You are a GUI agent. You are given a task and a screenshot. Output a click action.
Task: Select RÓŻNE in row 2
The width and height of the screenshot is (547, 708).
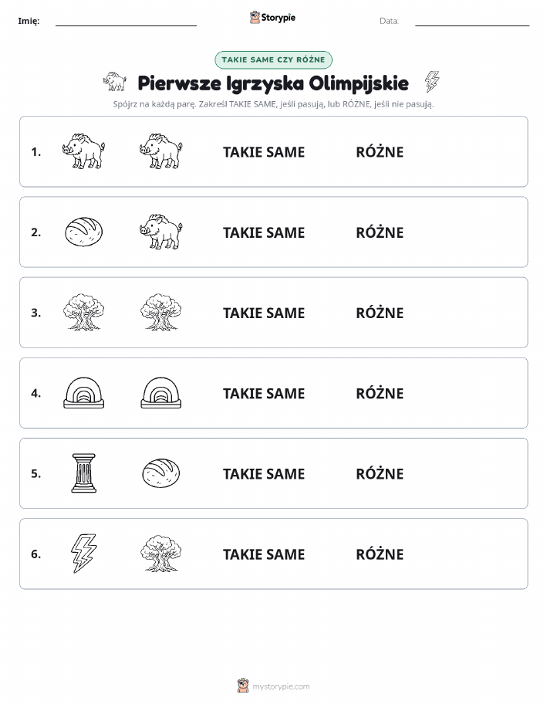click(380, 232)
